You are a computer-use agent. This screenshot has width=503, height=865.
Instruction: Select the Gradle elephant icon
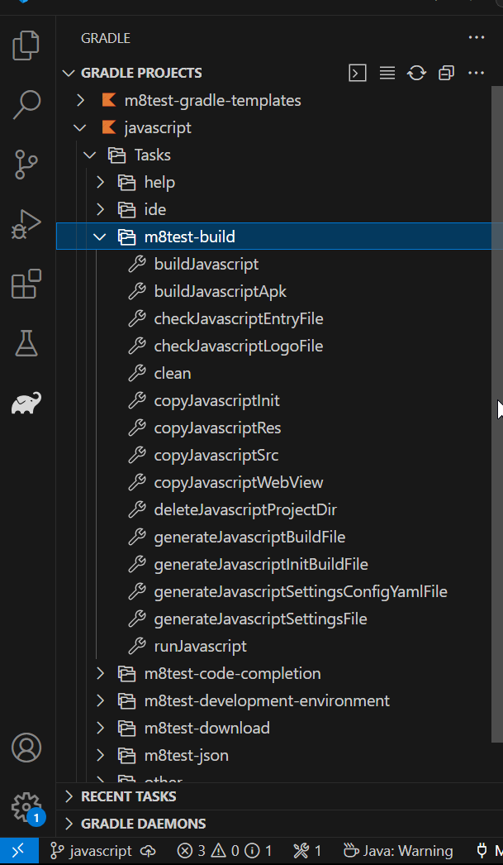point(26,403)
